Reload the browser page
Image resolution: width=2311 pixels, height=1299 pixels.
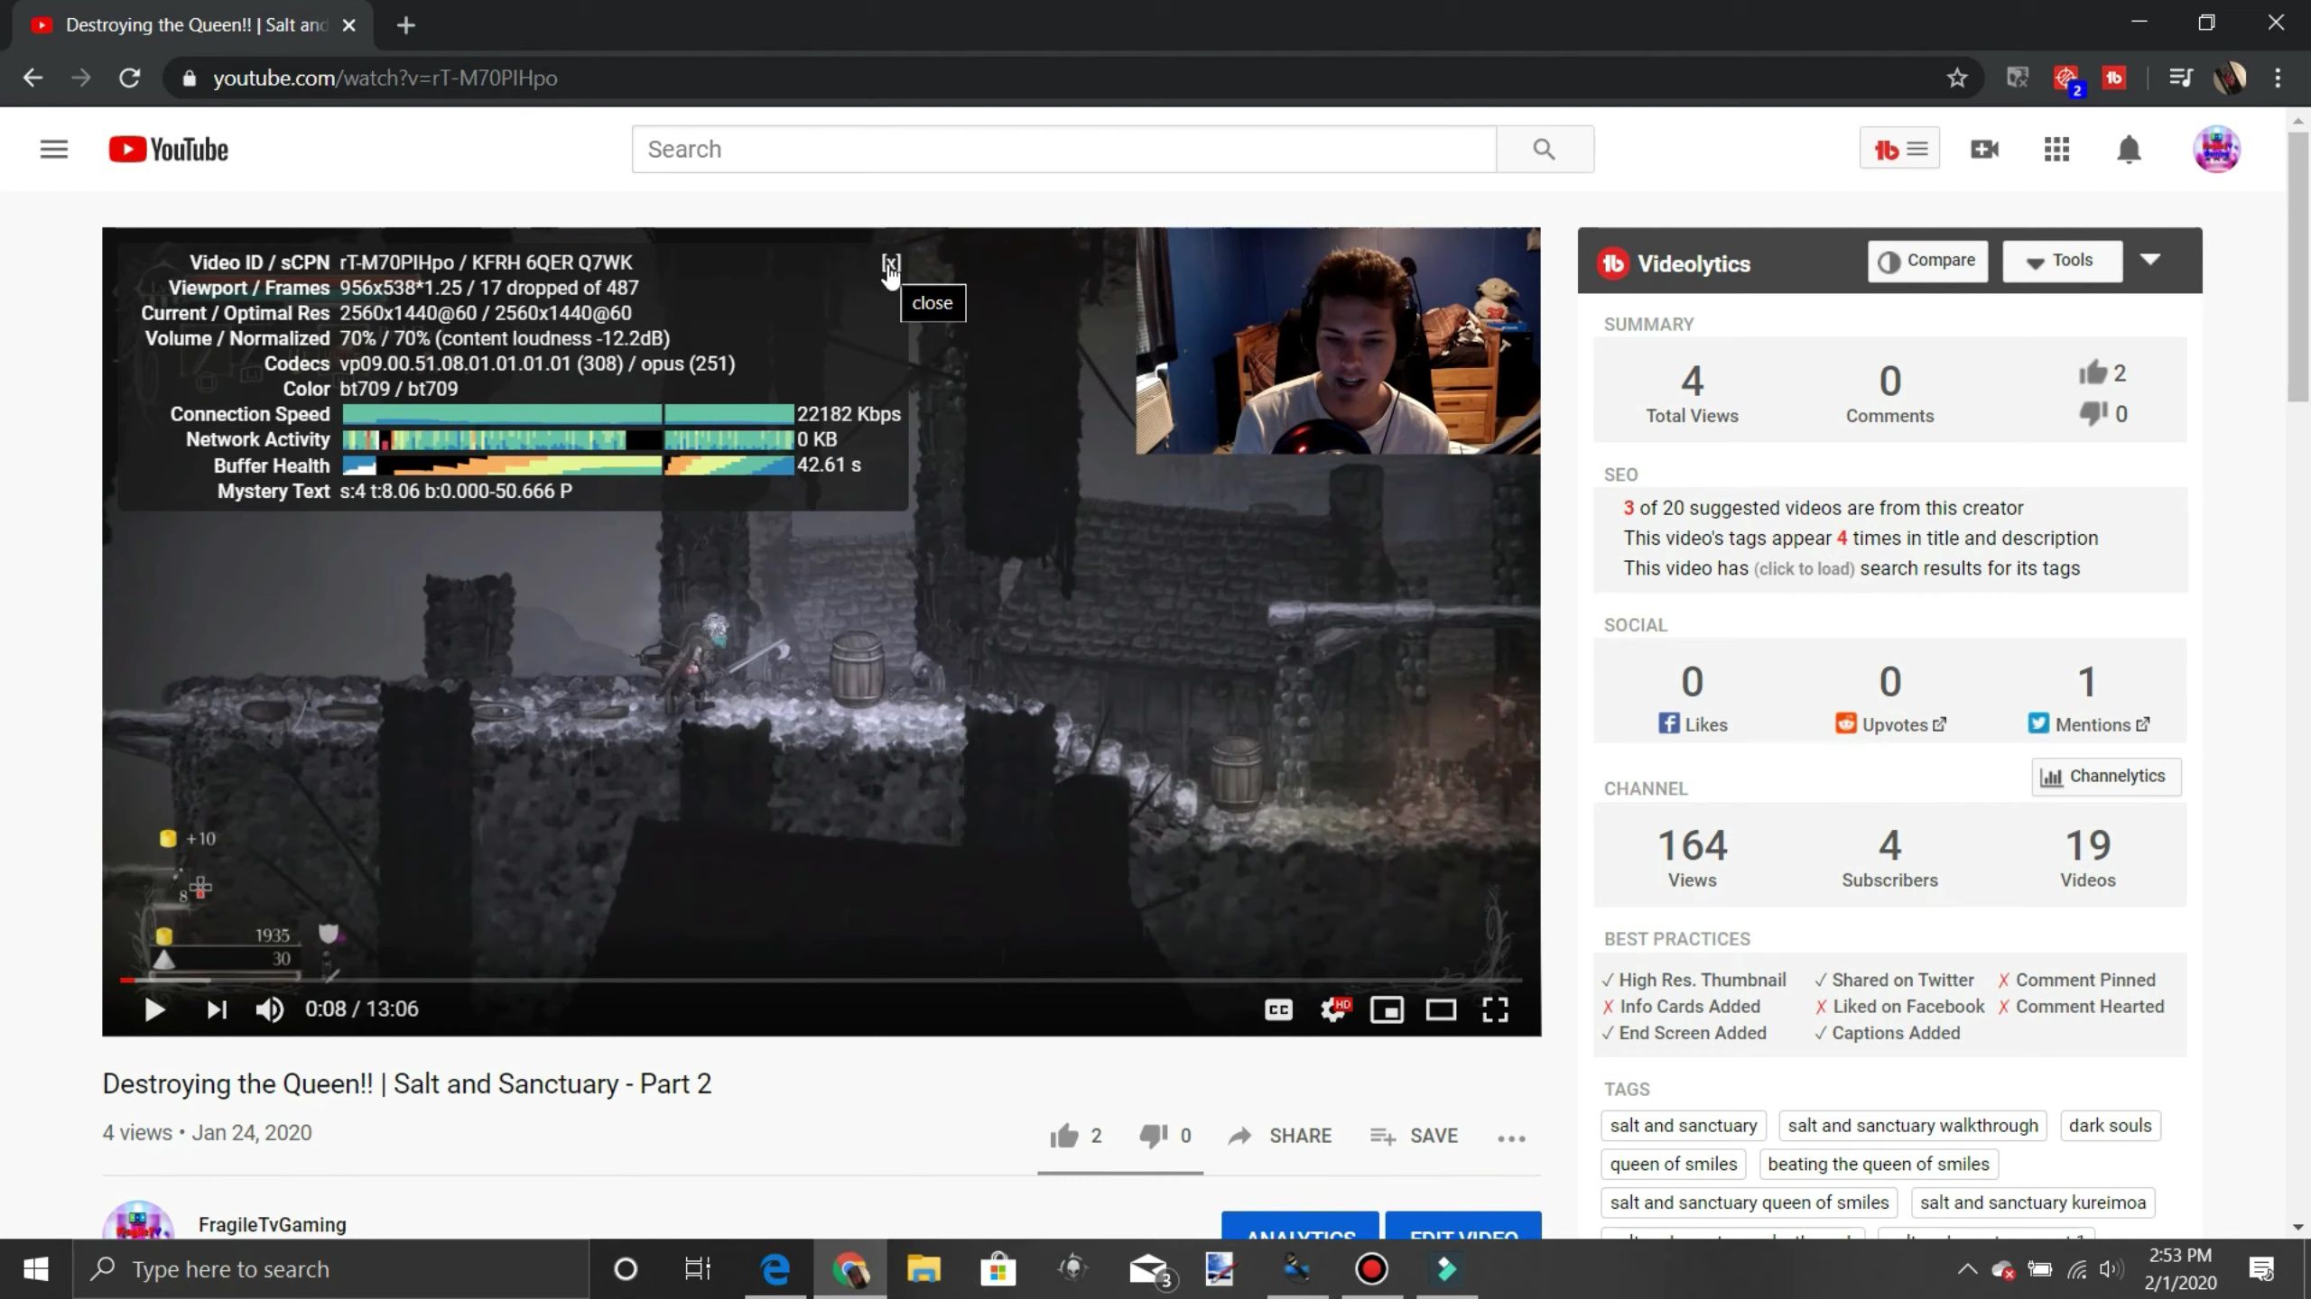click(129, 78)
